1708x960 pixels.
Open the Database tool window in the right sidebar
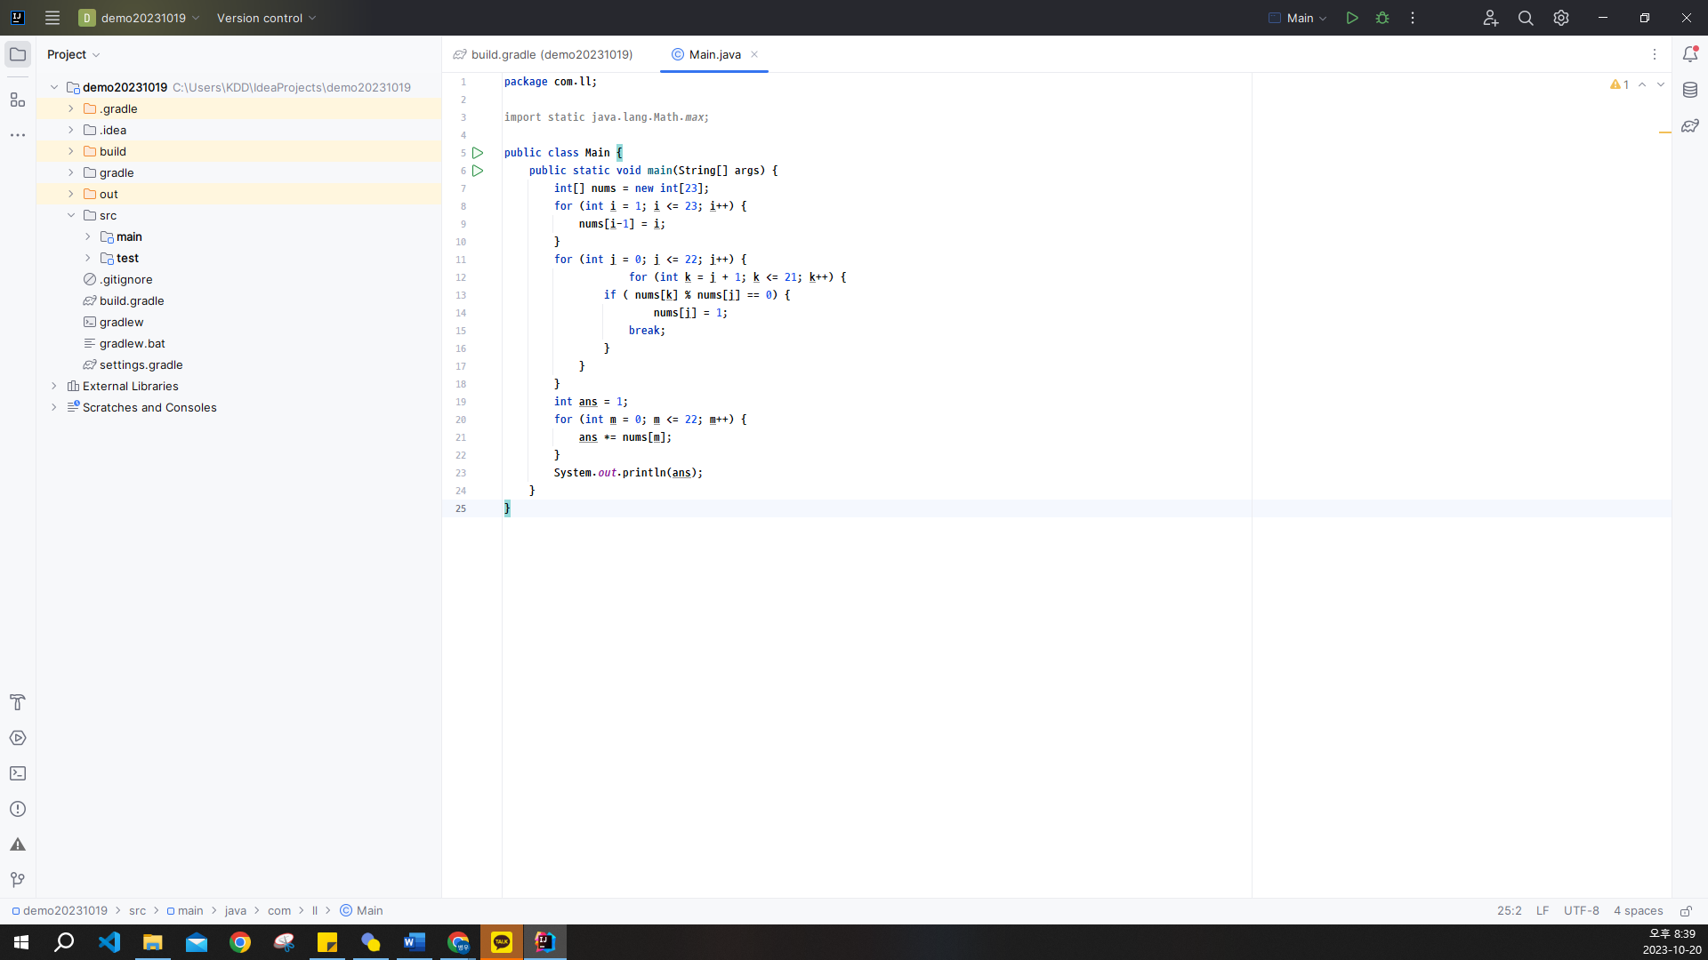(1690, 90)
